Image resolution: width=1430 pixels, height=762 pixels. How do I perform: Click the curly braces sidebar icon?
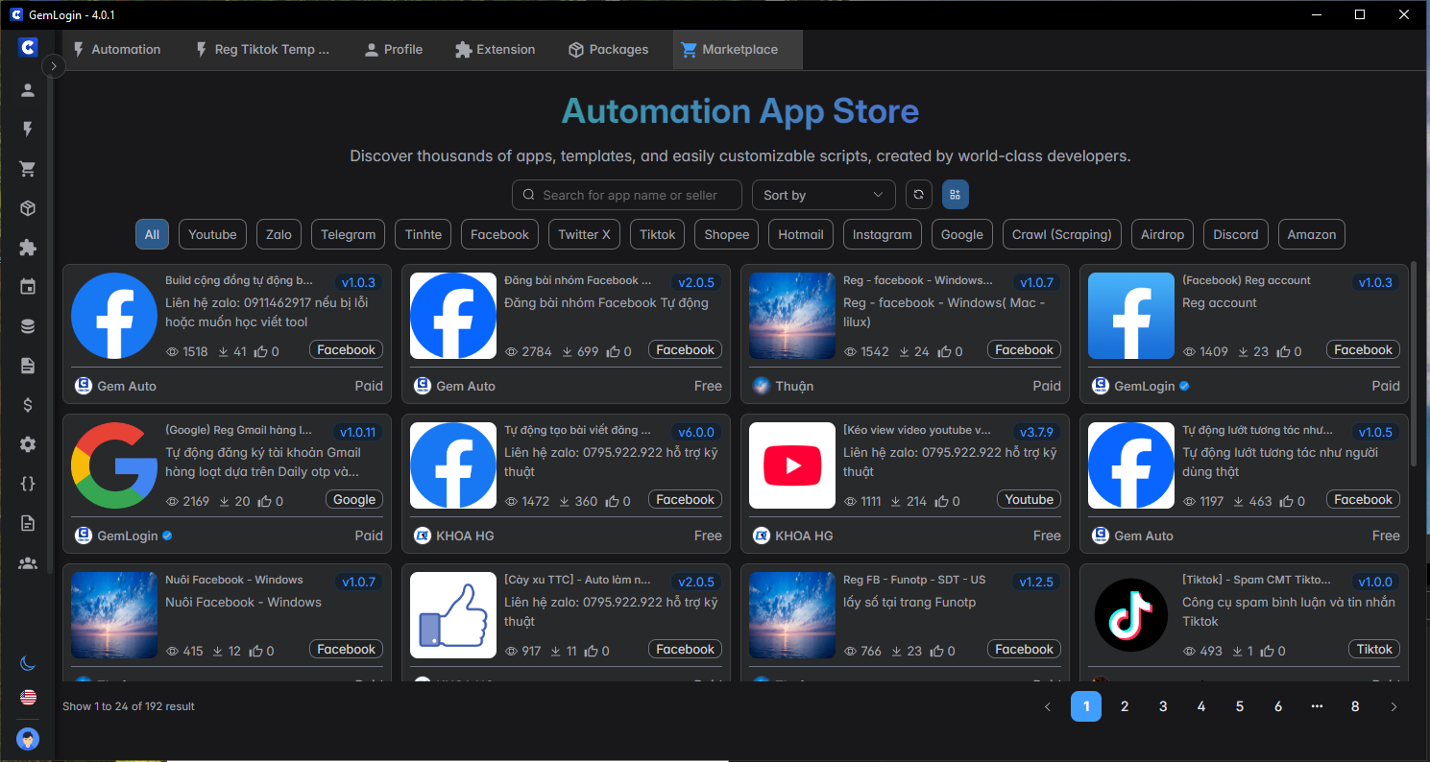[x=28, y=484]
